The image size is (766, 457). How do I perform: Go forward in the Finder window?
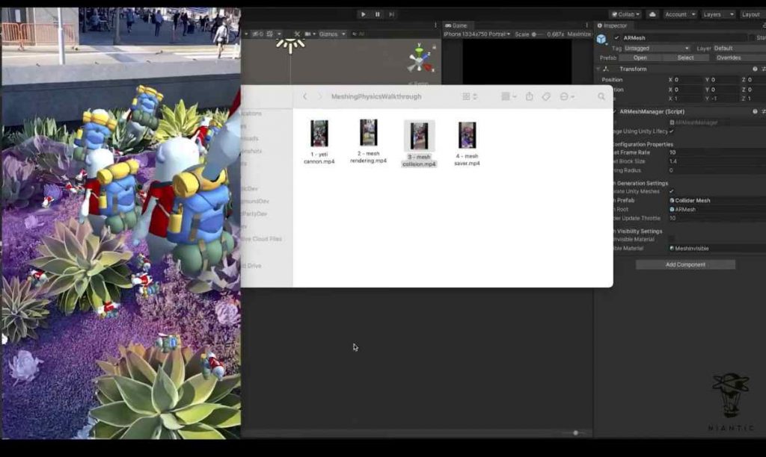[320, 96]
